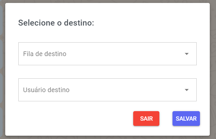Click the dimmed strip above the dialog

(x=108, y=1)
